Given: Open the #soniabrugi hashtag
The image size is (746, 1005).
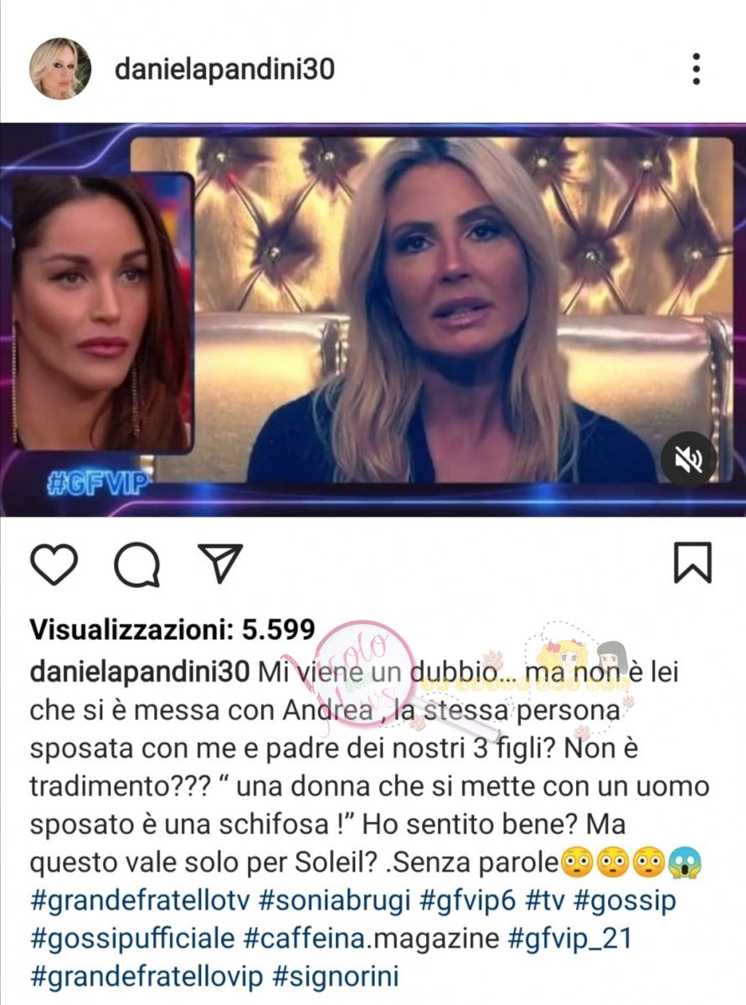Looking at the screenshot, I should click(334, 900).
